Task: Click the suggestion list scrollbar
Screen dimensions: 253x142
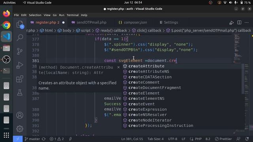Action: point(243,79)
